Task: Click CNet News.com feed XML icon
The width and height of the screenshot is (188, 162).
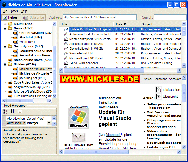Action: click(x=15, y=33)
